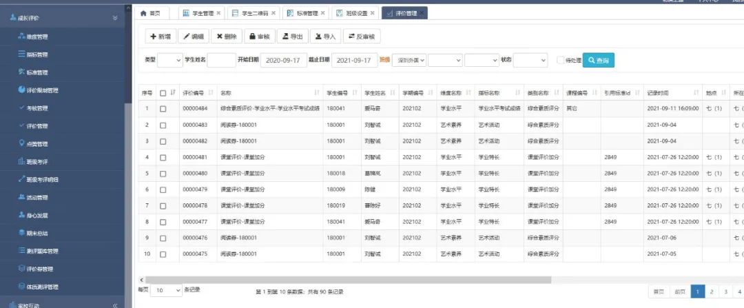Tick the select-all checkbox in table header
The width and height of the screenshot is (744, 308).
coord(163,93)
